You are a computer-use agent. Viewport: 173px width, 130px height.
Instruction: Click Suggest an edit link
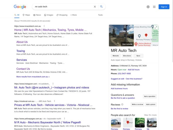(117, 79)
